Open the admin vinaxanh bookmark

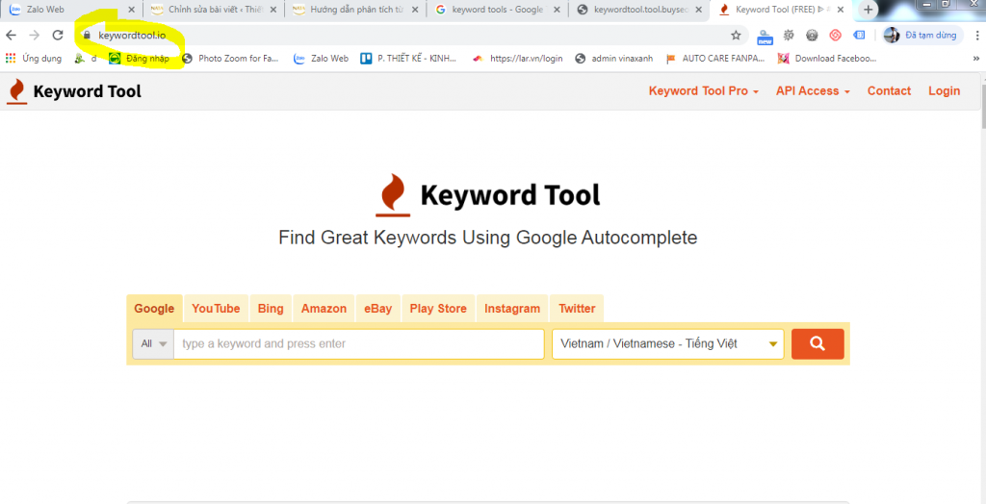point(614,59)
